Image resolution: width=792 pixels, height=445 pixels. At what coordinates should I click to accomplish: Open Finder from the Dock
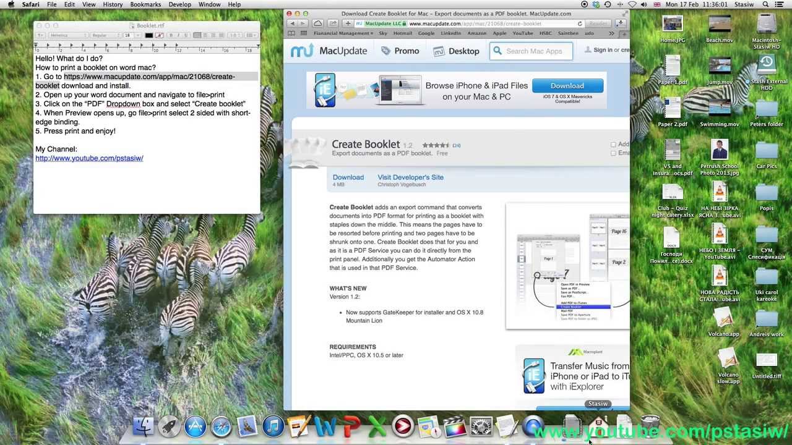coord(144,426)
